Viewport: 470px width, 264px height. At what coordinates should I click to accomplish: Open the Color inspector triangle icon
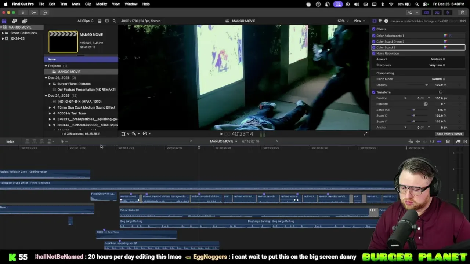380,21
